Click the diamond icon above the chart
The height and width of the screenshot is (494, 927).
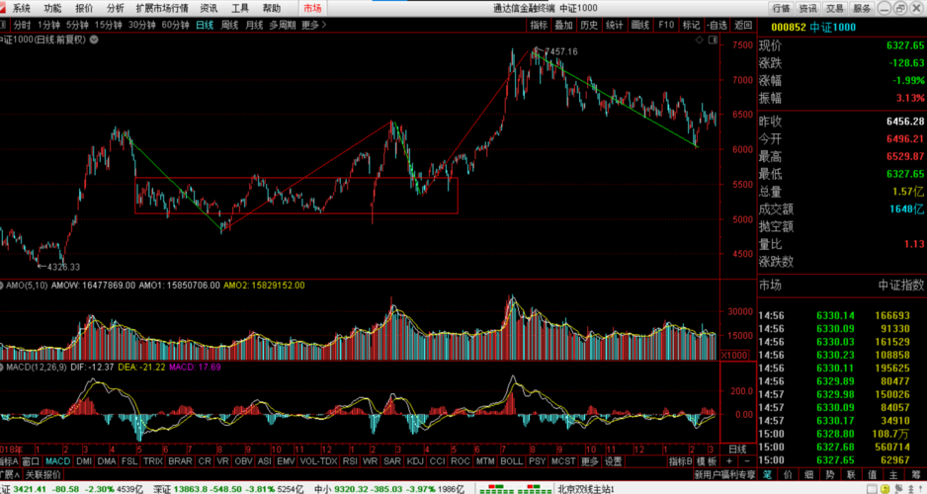click(700, 40)
